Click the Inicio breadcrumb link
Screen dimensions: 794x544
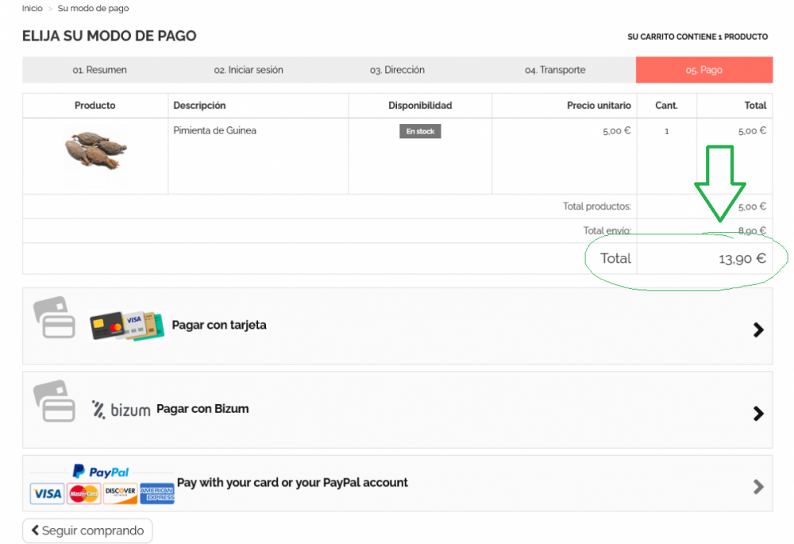(33, 9)
